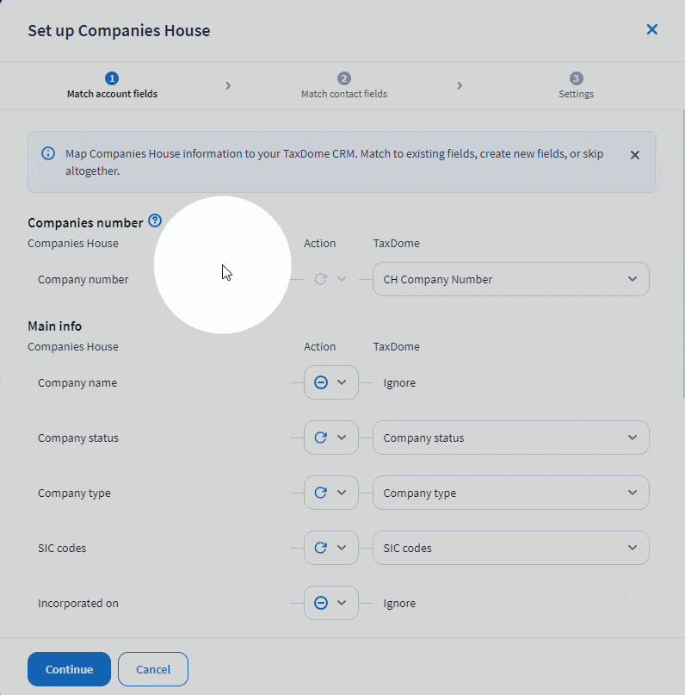Click the Cancel button
This screenshot has height=695, width=685.
153,669
